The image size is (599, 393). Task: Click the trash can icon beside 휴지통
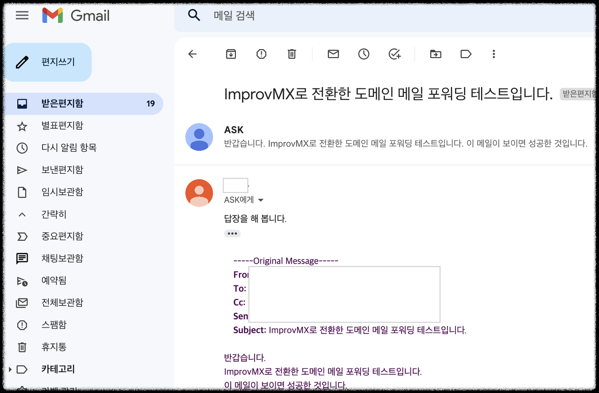[22, 347]
